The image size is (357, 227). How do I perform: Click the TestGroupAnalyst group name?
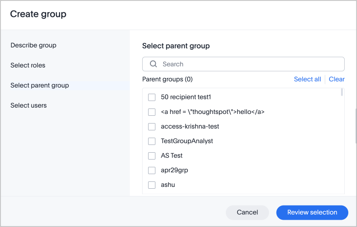coord(187,141)
